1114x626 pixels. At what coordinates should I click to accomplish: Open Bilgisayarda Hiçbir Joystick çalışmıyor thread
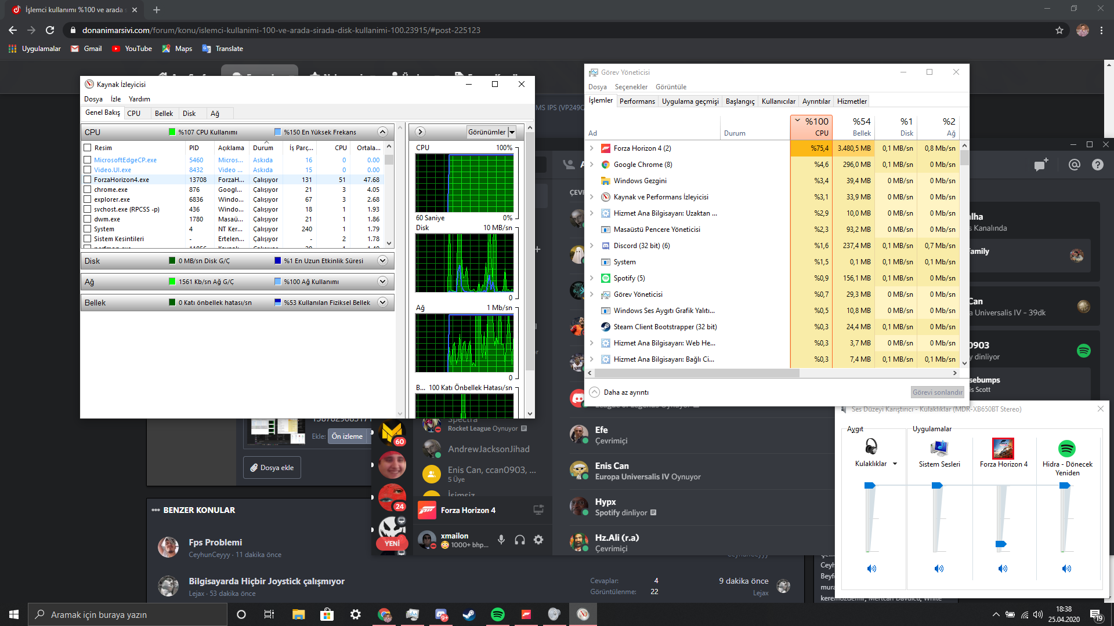tap(266, 581)
